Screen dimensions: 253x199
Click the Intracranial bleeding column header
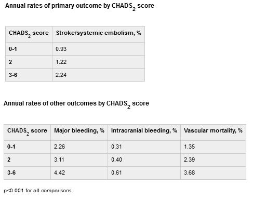144,132
